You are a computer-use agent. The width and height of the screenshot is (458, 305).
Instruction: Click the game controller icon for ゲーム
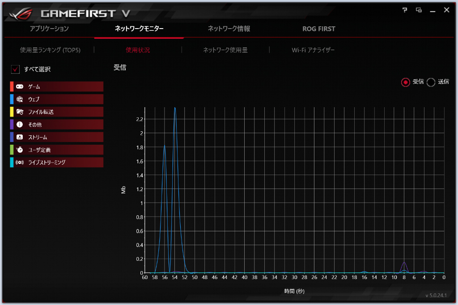pos(20,86)
